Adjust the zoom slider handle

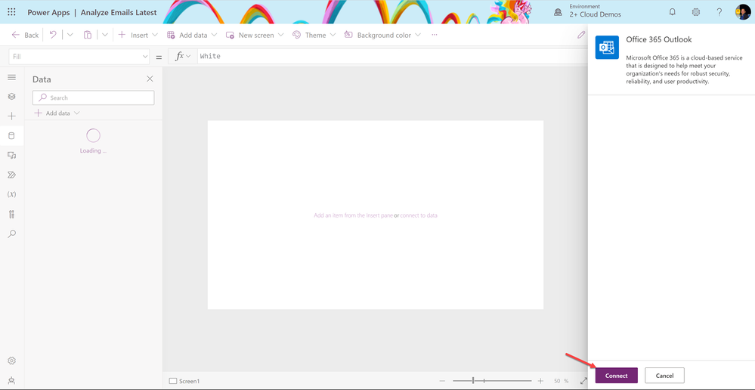click(x=473, y=381)
